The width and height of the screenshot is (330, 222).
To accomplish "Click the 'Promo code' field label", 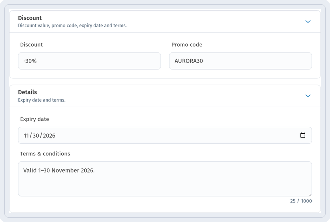I will [x=187, y=45].
